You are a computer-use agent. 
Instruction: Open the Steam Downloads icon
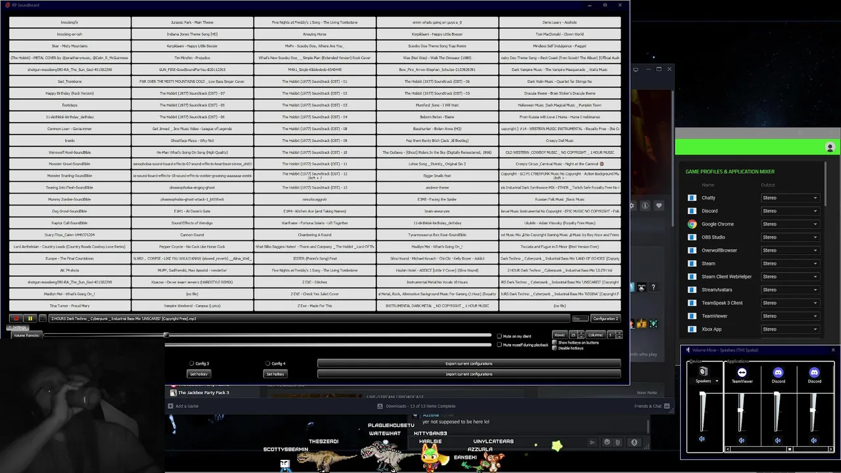pos(381,406)
